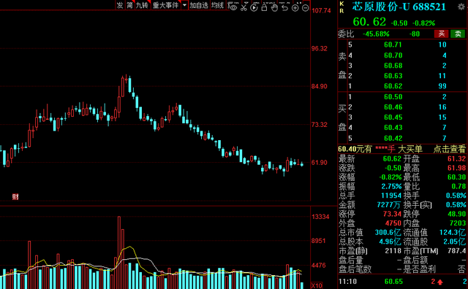Open the 重大事件 menu item

pos(165,5)
